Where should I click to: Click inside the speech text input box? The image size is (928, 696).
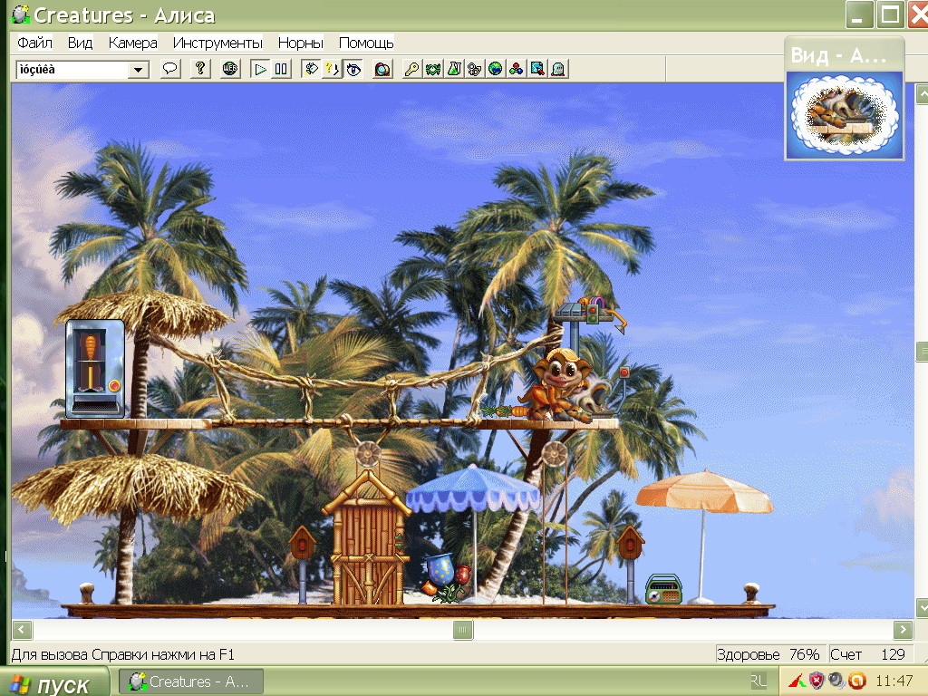pos(72,70)
